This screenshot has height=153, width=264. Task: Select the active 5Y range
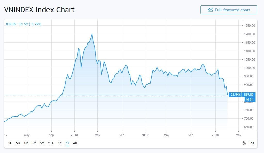point(67,143)
